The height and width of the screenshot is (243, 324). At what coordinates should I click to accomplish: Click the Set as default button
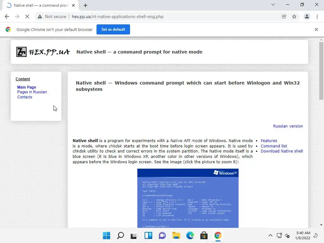[113, 29]
